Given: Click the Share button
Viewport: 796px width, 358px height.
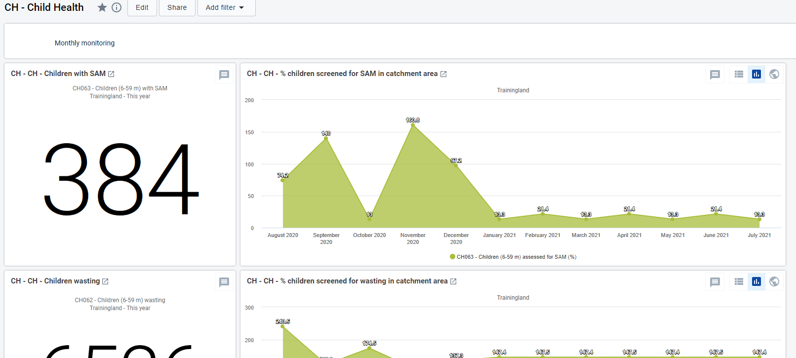Looking at the screenshot, I should pyautogui.click(x=177, y=7).
